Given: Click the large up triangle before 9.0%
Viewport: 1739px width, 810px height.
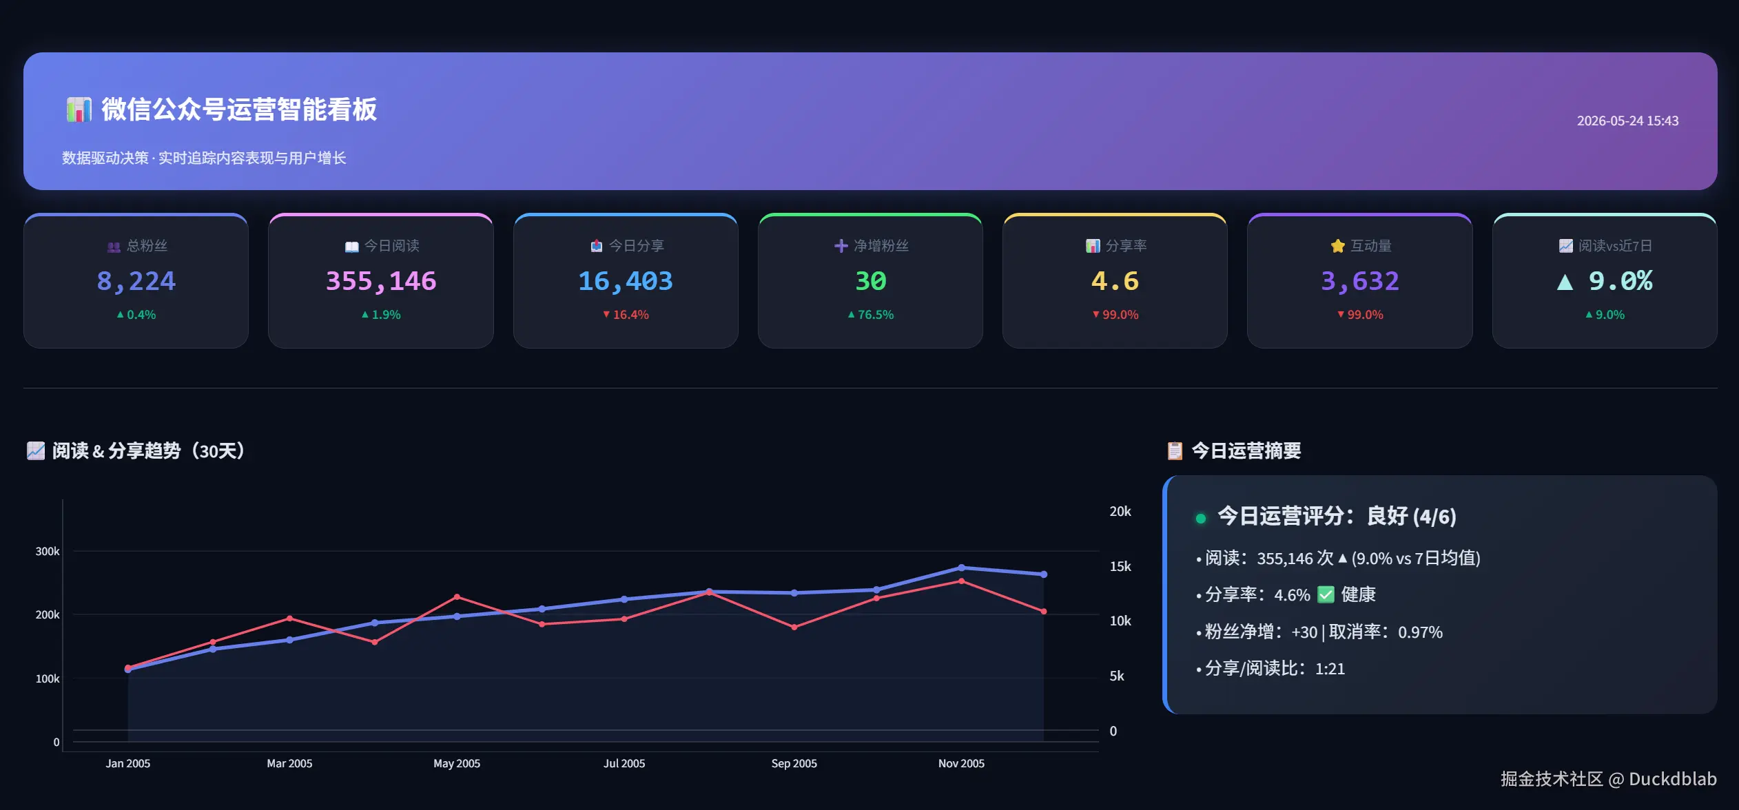Looking at the screenshot, I should [x=1565, y=282].
